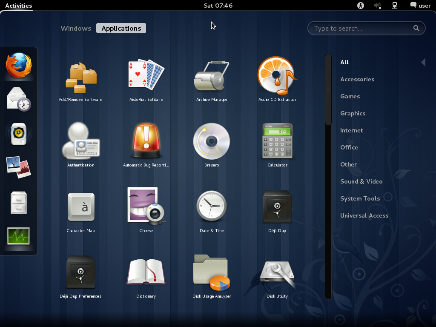Open Authentication app

coord(80,145)
